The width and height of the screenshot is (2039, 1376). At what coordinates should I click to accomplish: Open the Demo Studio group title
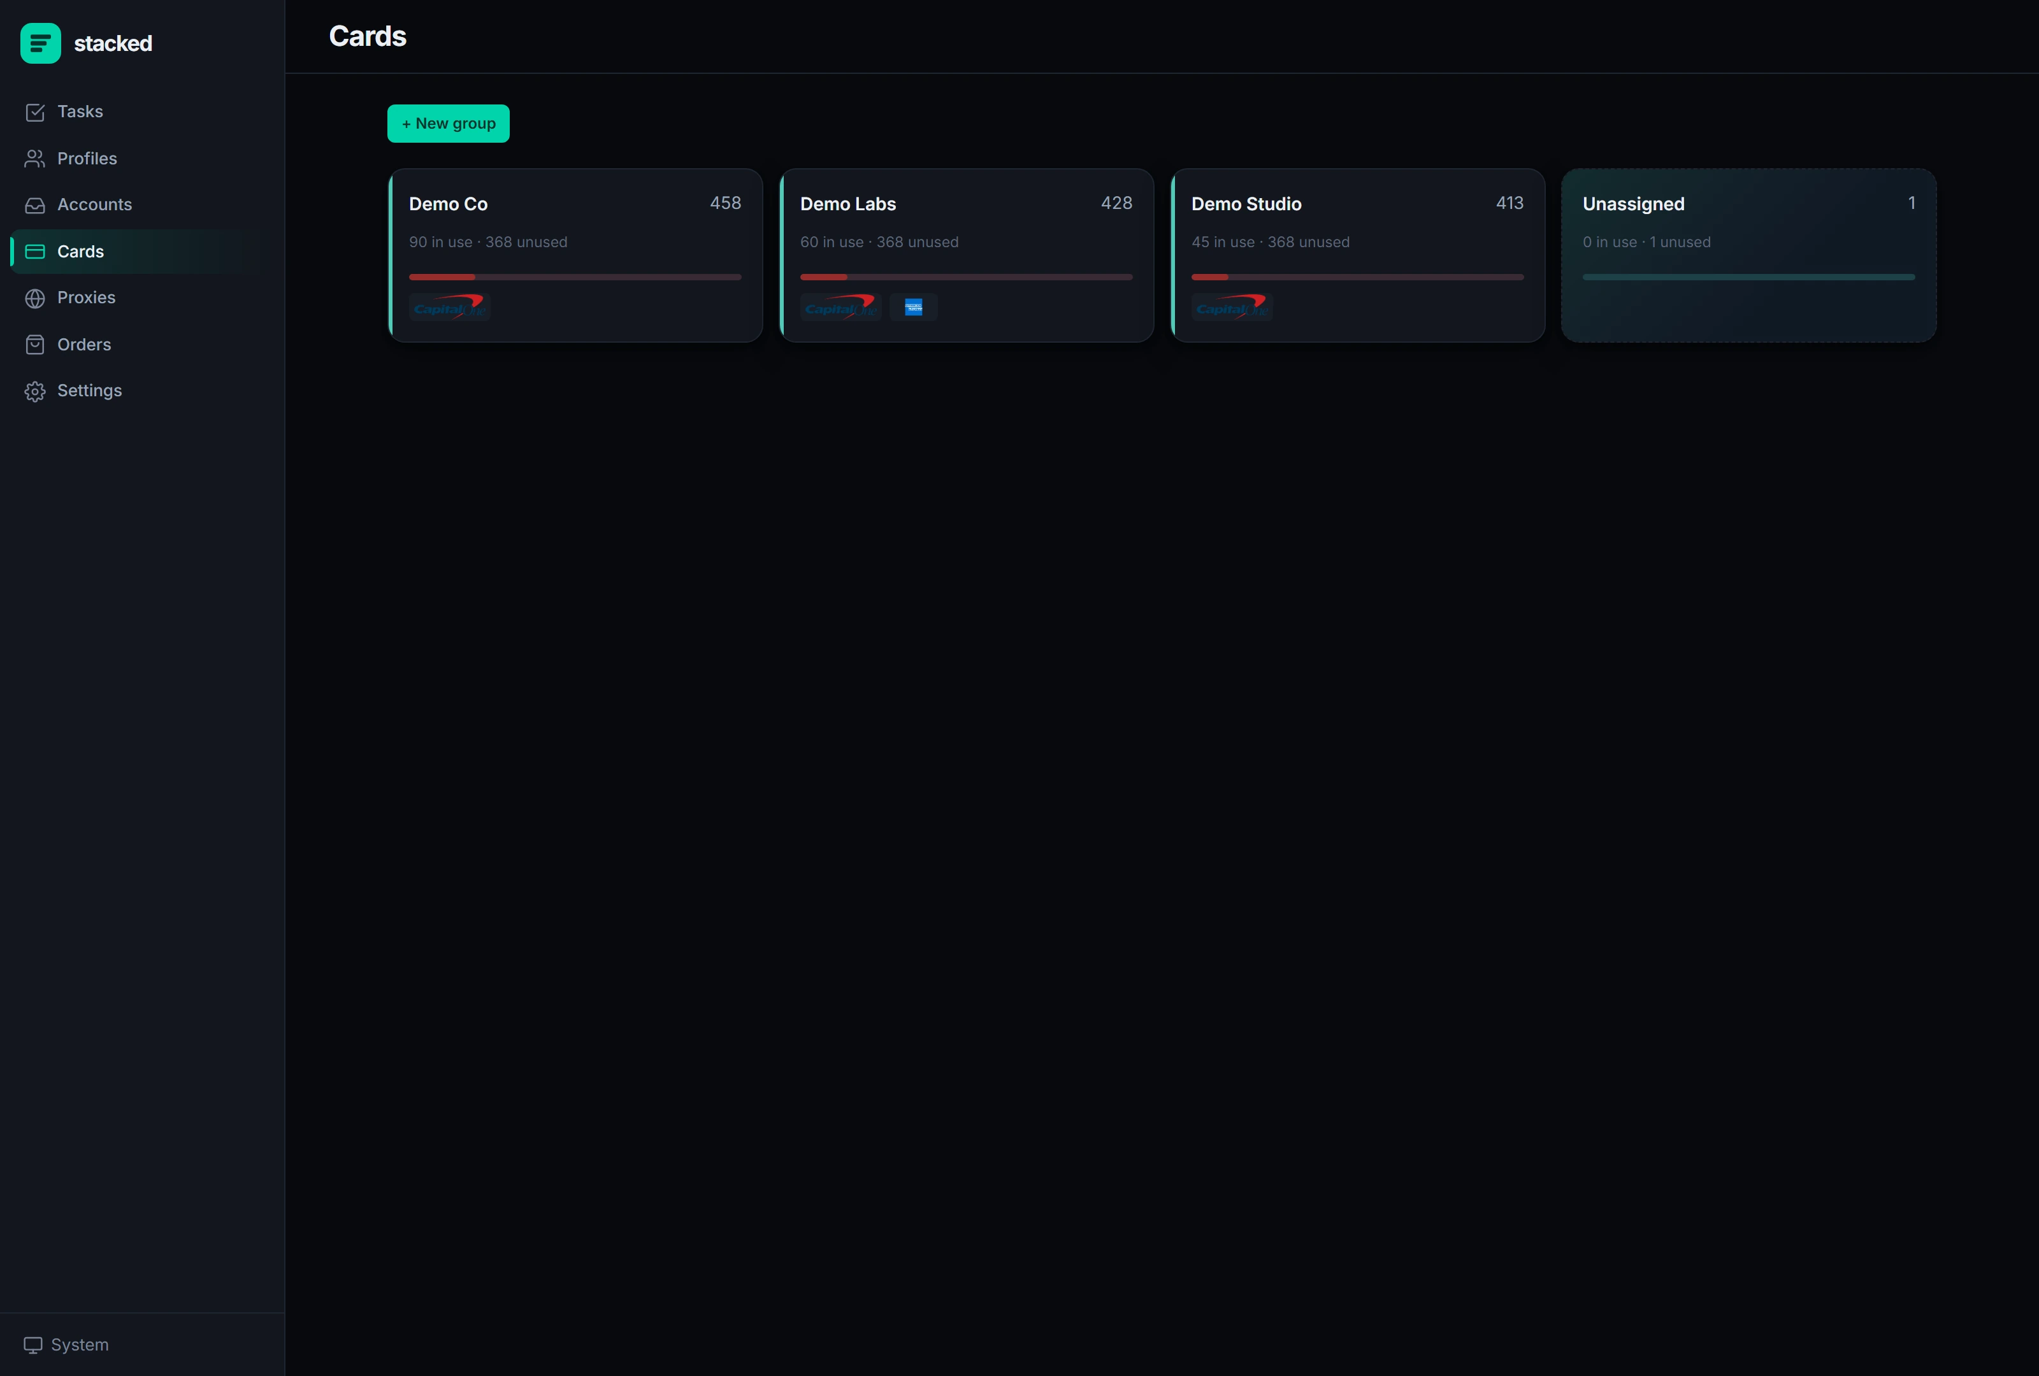(1246, 203)
